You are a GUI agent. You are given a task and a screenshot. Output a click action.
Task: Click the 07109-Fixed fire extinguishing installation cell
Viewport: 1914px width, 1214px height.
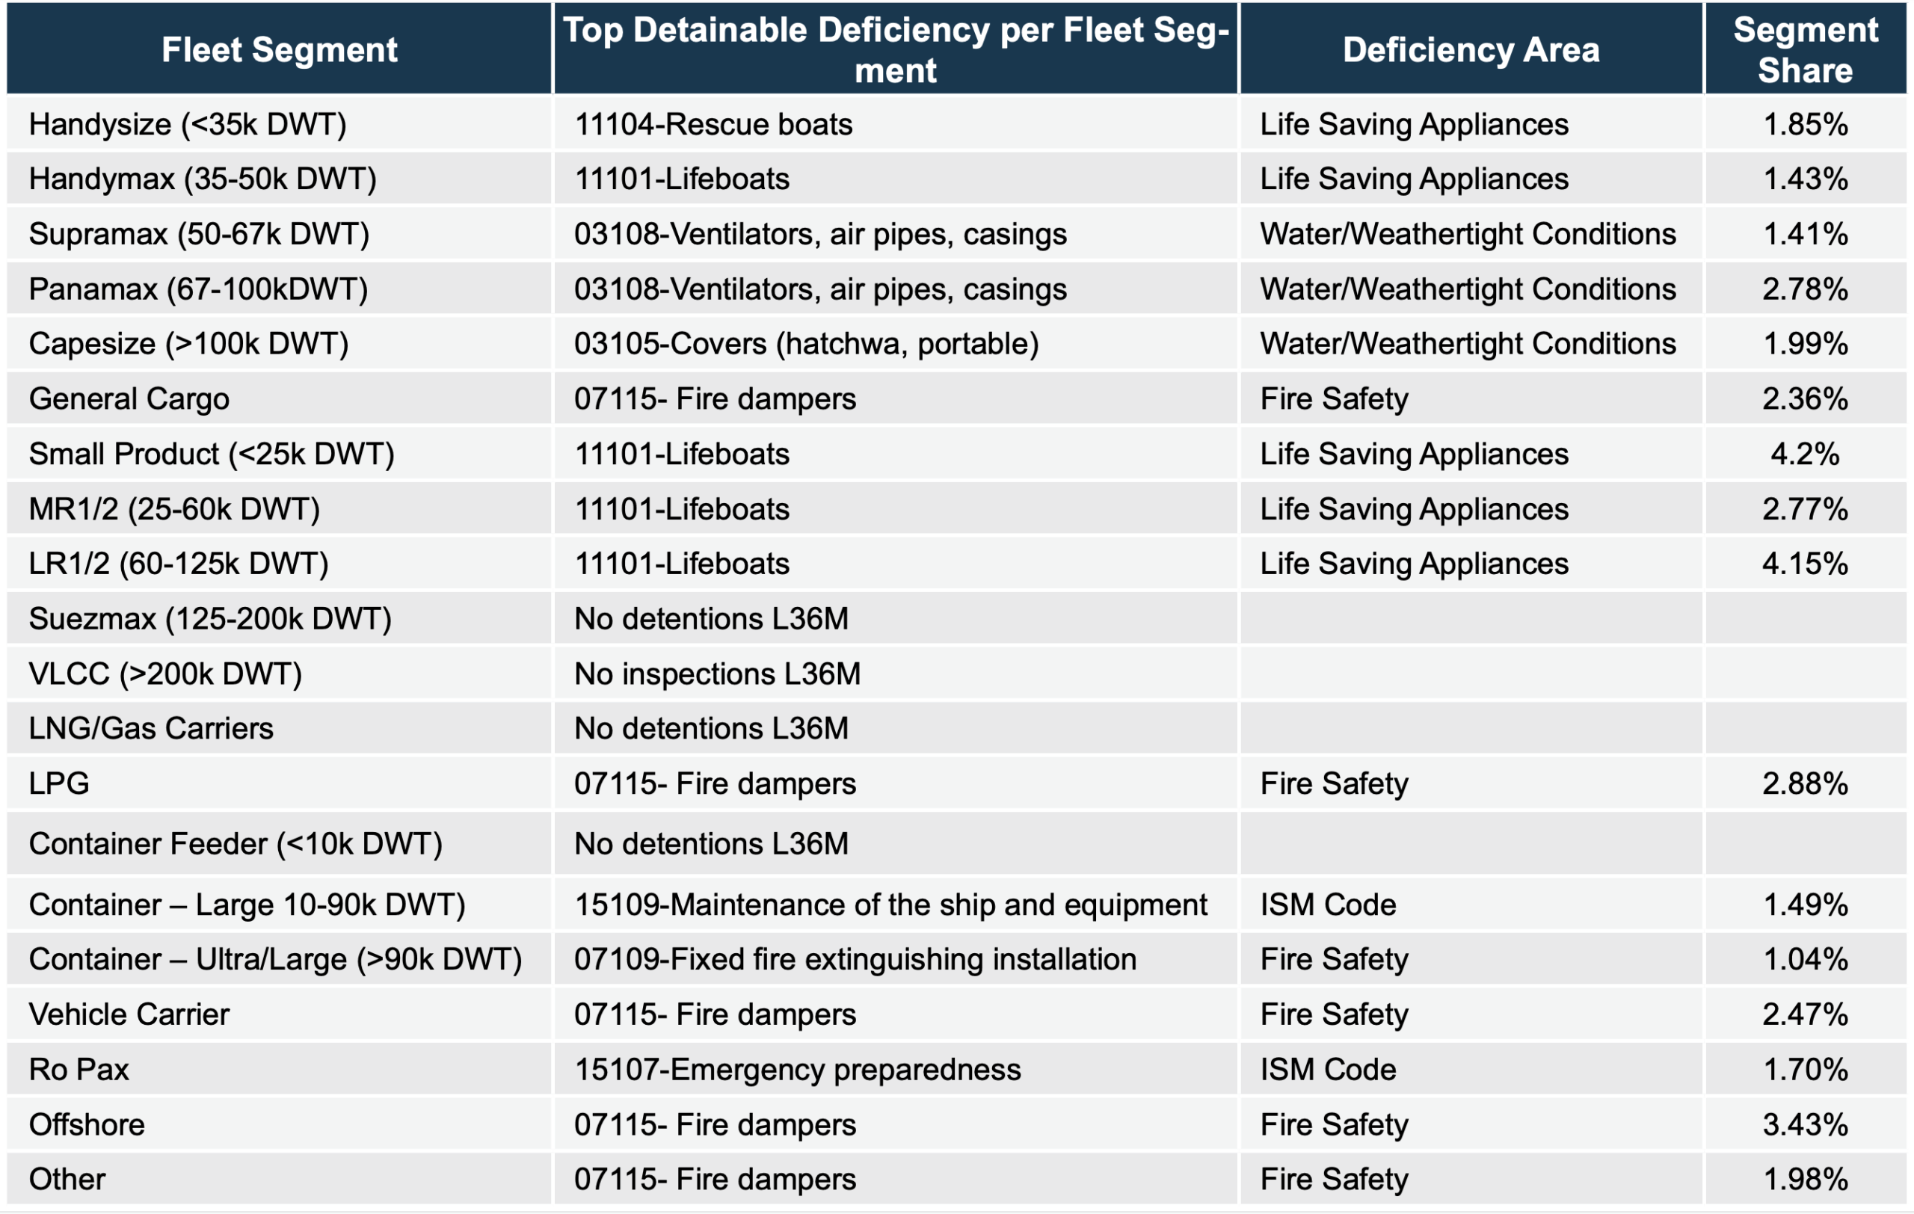[855, 960]
